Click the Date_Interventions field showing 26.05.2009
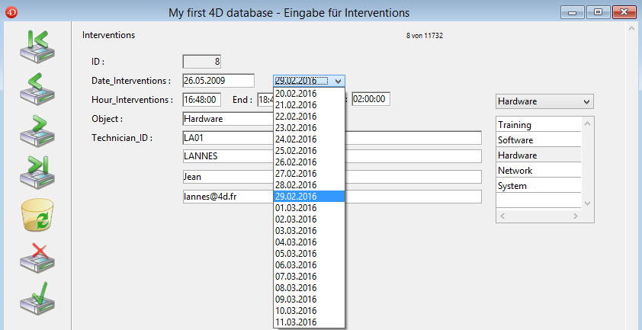The width and height of the screenshot is (642, 330). 217,81
